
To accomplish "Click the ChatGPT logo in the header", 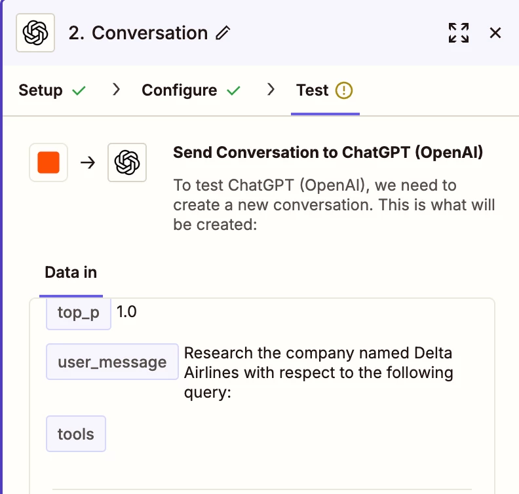I will (x=35, y=33).
